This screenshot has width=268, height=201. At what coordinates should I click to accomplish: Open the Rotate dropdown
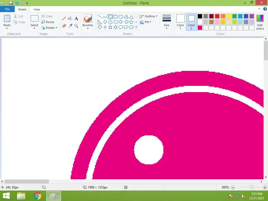tap(49, 28)
